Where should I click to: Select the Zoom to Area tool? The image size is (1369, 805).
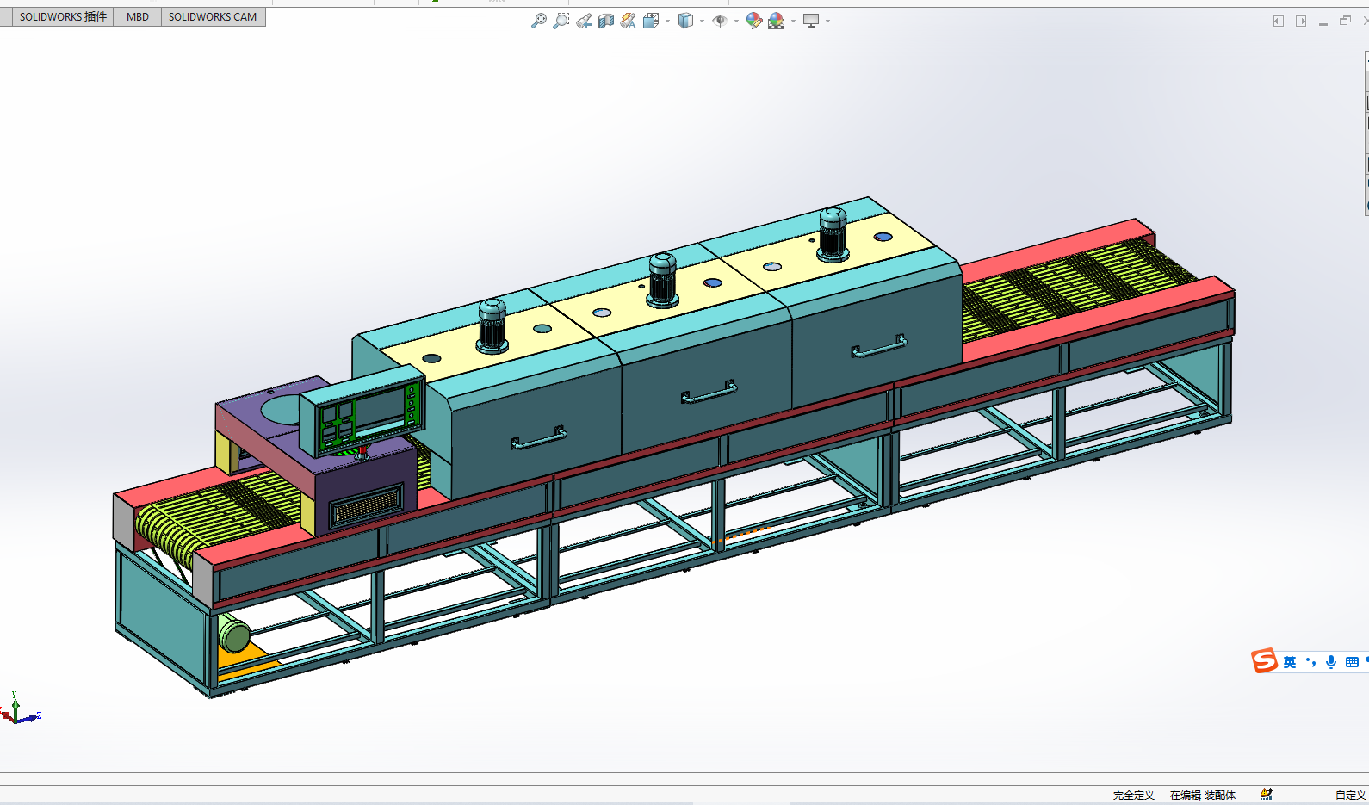561,21
